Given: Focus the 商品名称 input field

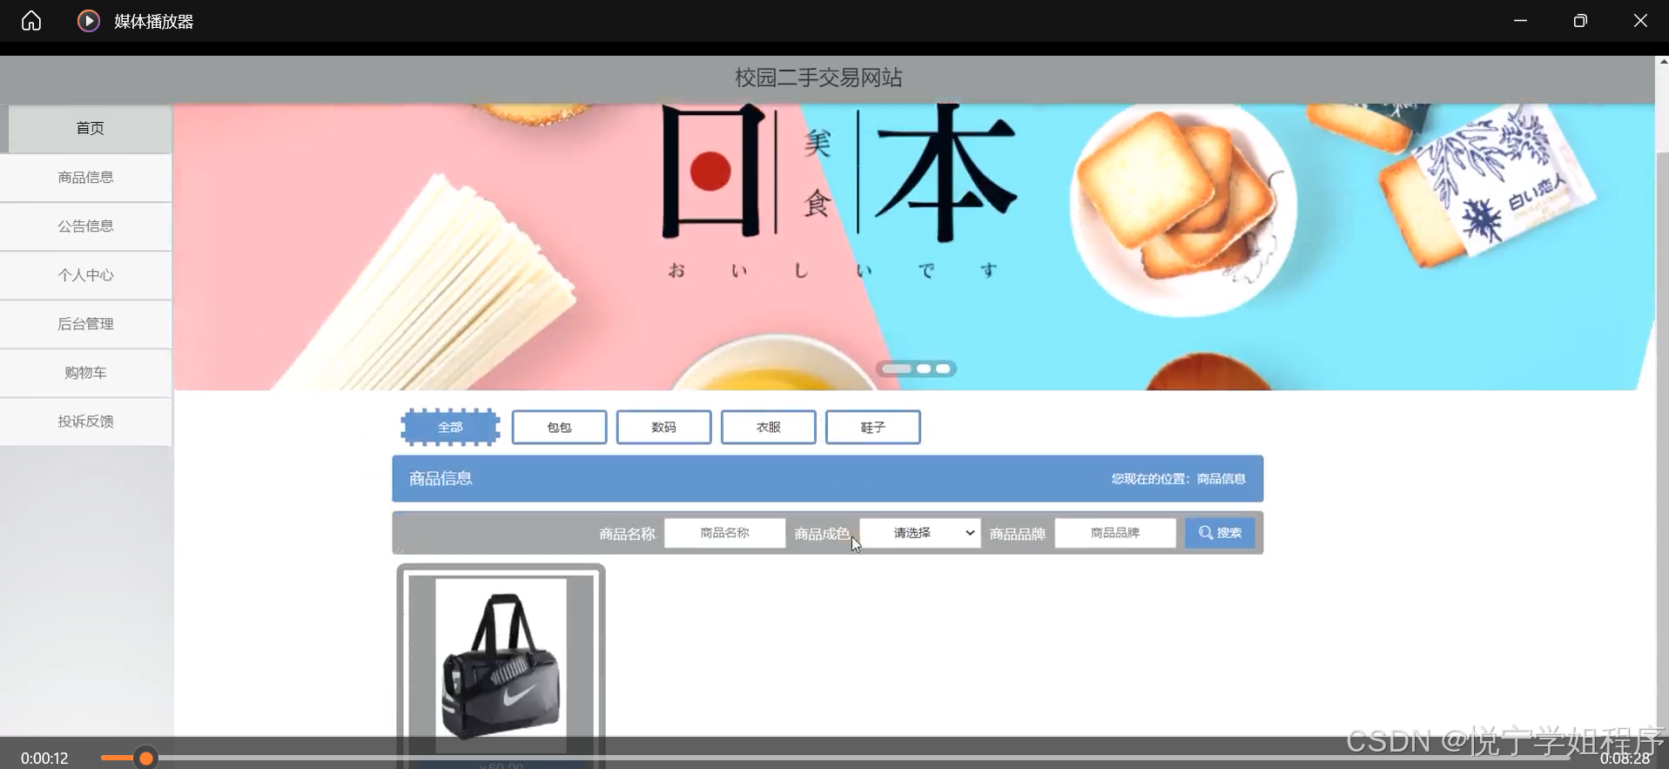Looking at the screenshot, I should 724,533.
